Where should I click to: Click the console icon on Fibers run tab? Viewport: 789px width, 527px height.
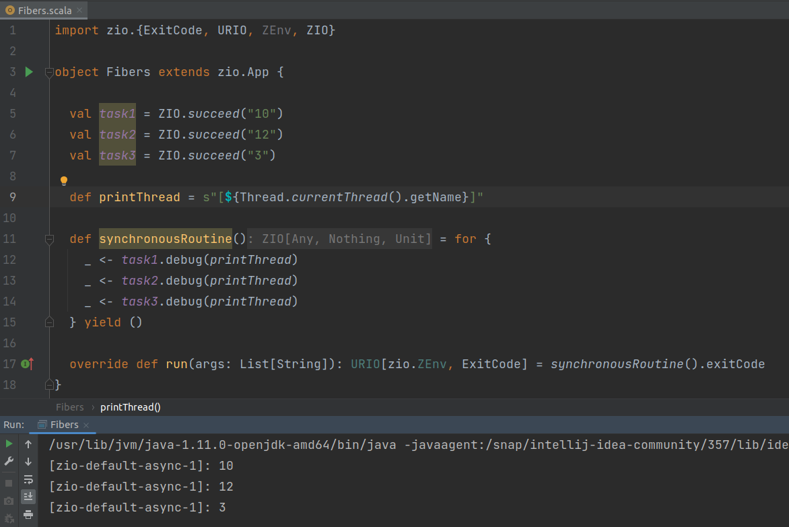coord(42,425)
